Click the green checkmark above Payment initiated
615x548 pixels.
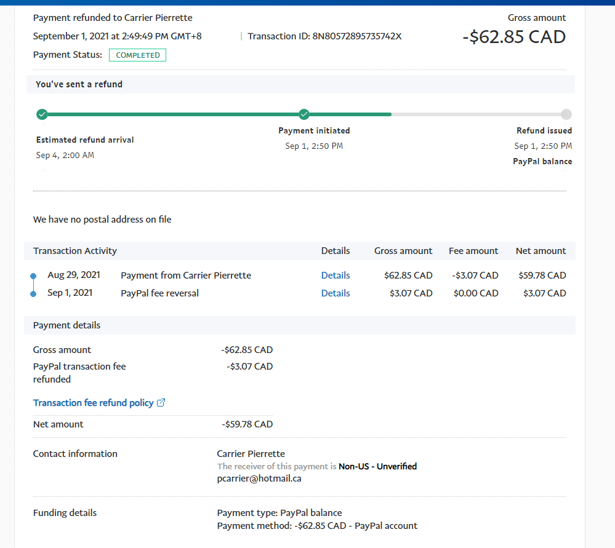[x=304, y=114]
